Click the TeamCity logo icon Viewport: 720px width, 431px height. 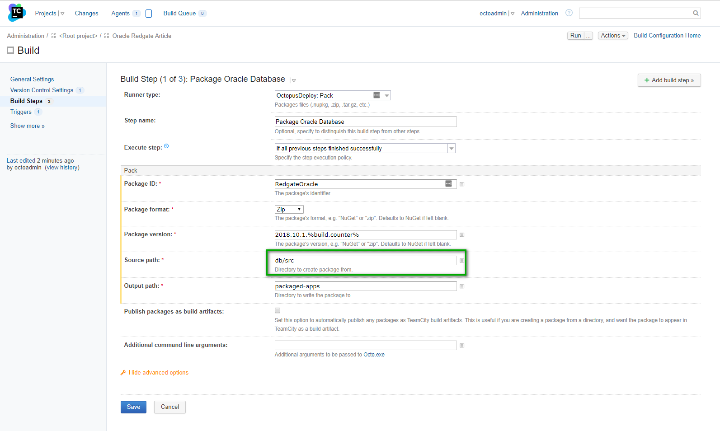pyautogui.click(x=17, y=13)
